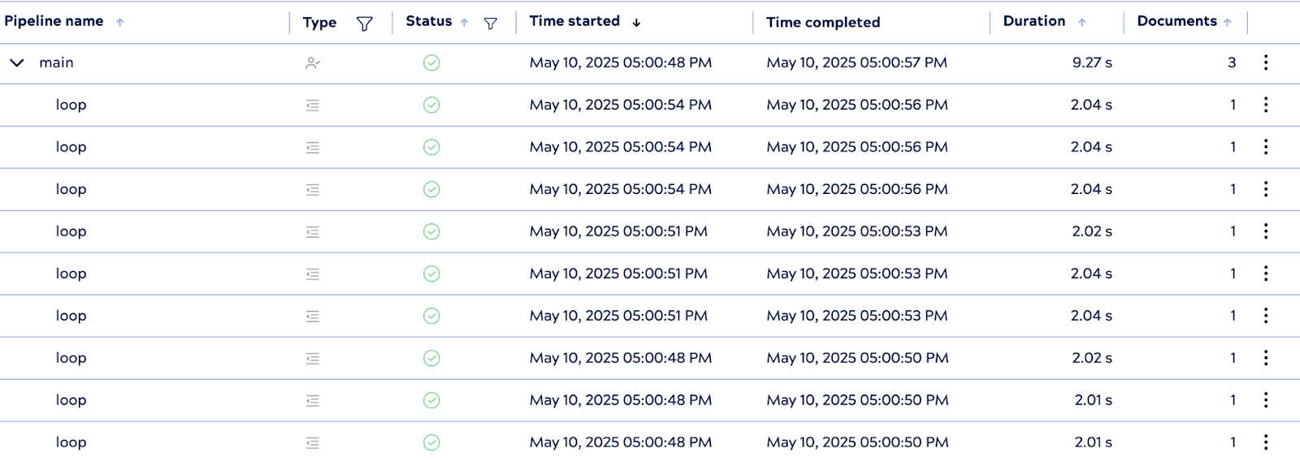Screen dimensions: 1300x461
Task: Click status icon of 05:00:51 loop lasting 2.02 s
Action: tap(431, 231)
